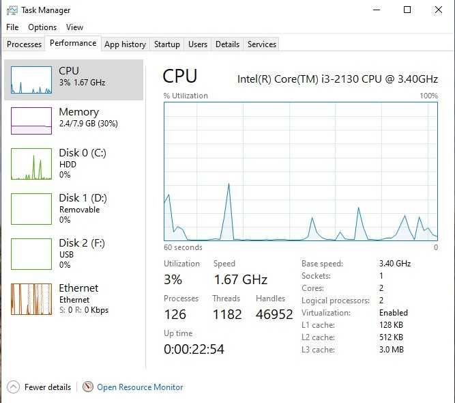Open the Details tab
Image resolution: width=455 pixels, height=403 pixels.
[227, 44]
